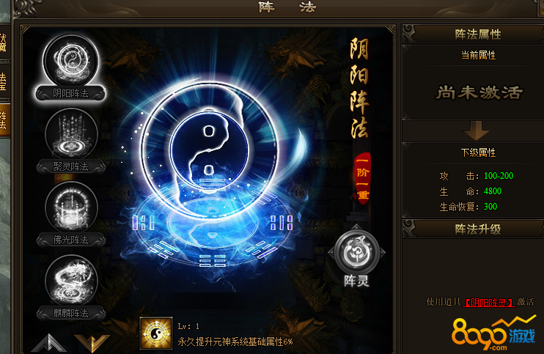
Task: Select the 佛光阵法 formation icon
Action: [71, 207]
